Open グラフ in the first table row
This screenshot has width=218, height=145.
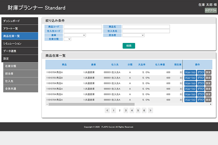click(x=201, y=72)
